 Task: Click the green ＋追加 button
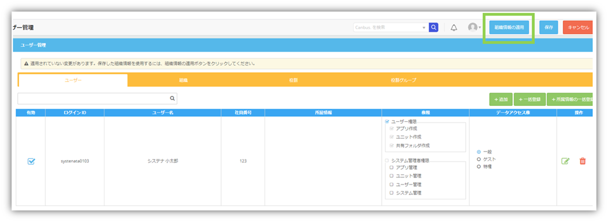pos(501,99)
